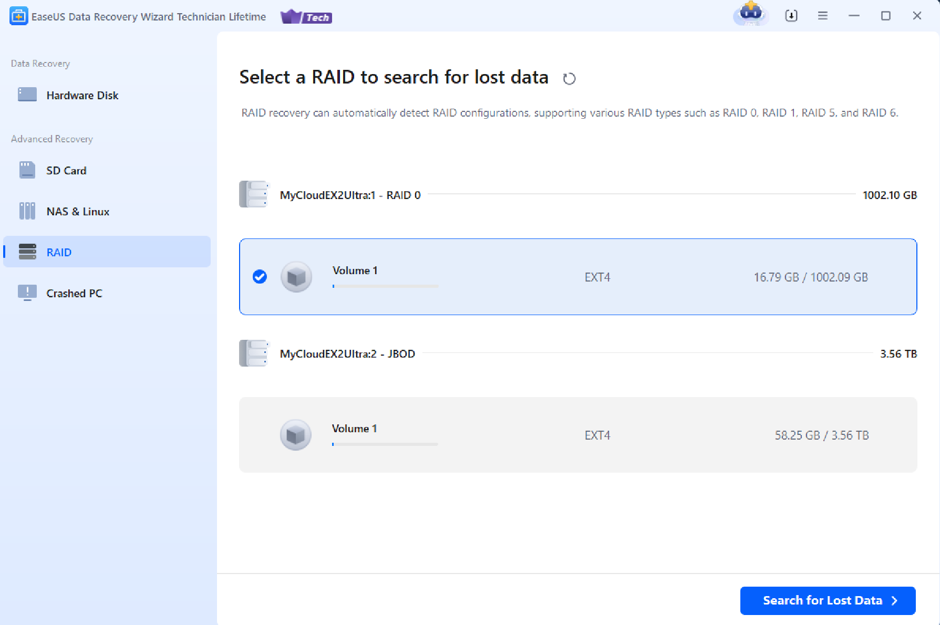Click the MyCloudEX2Ultra:2 - JBOD group header

coord(347,353)
